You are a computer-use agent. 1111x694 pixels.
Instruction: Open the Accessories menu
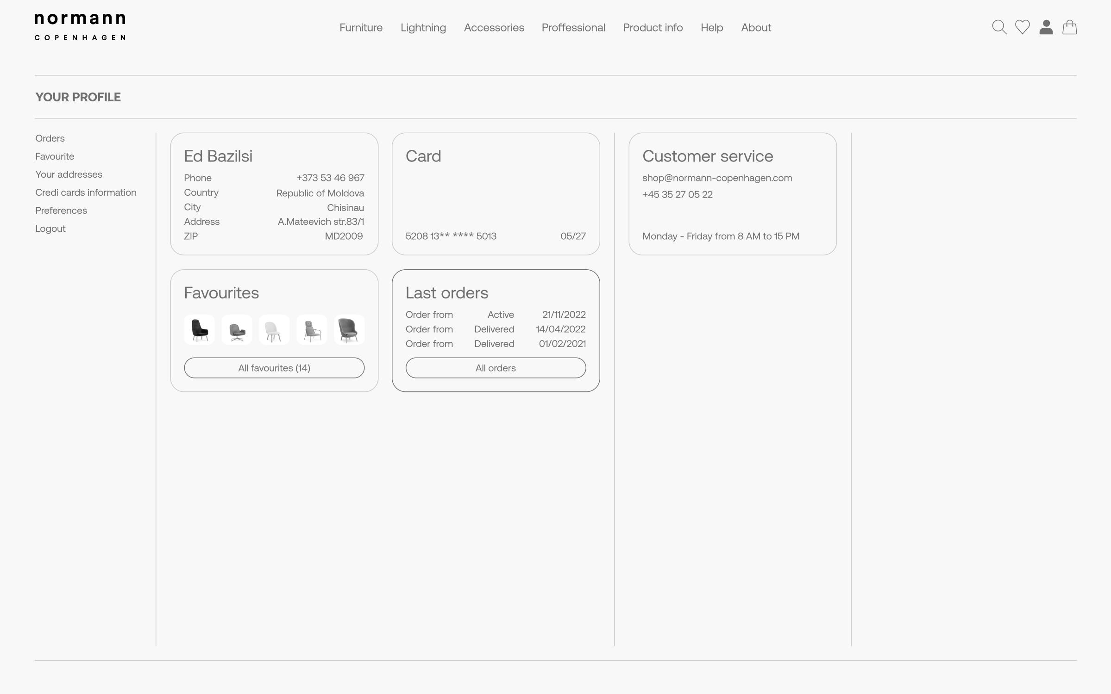494,27
